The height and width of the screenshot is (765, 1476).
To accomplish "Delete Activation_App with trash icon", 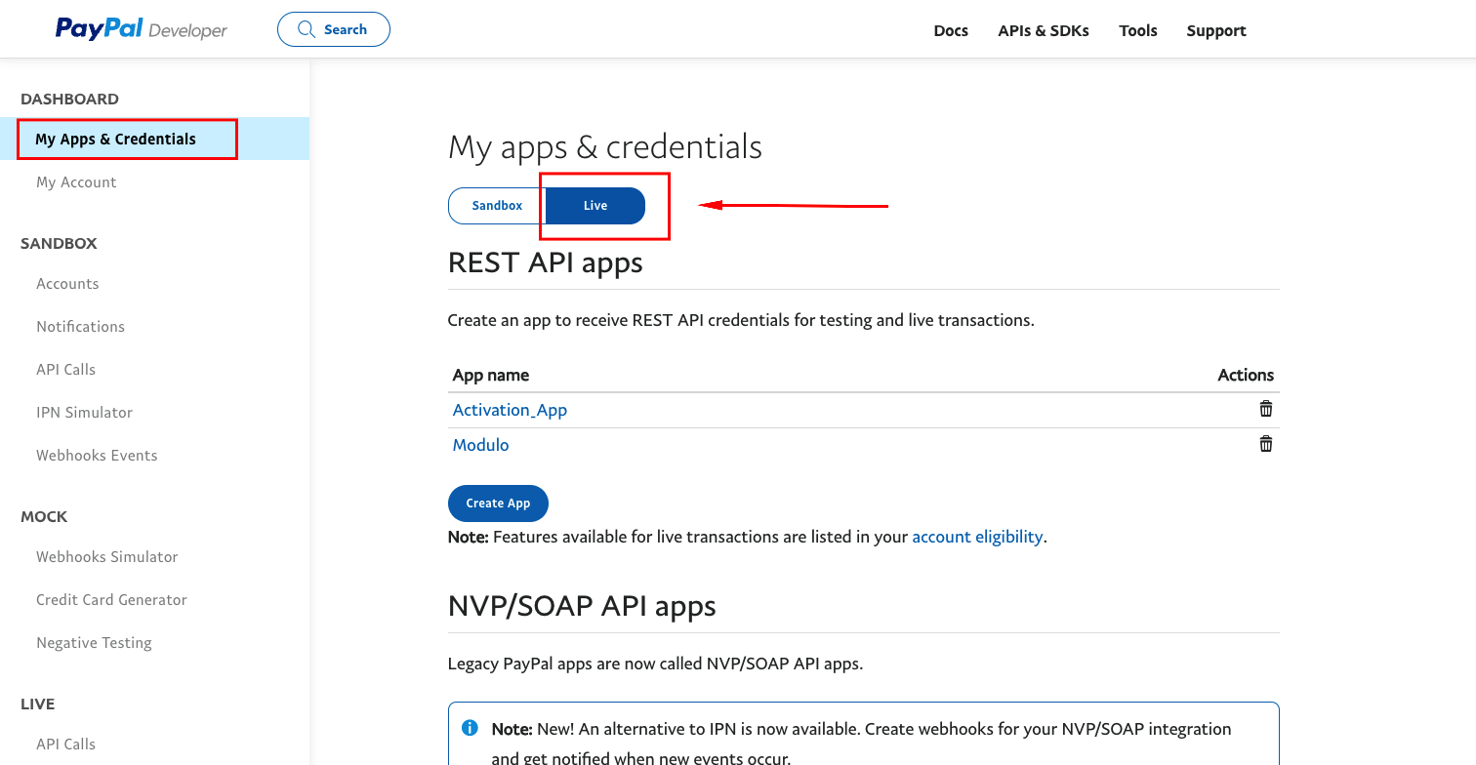I will [1266, 409].
